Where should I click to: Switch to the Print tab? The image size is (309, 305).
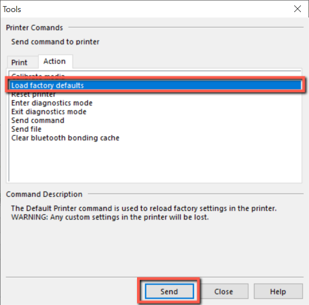19,62
